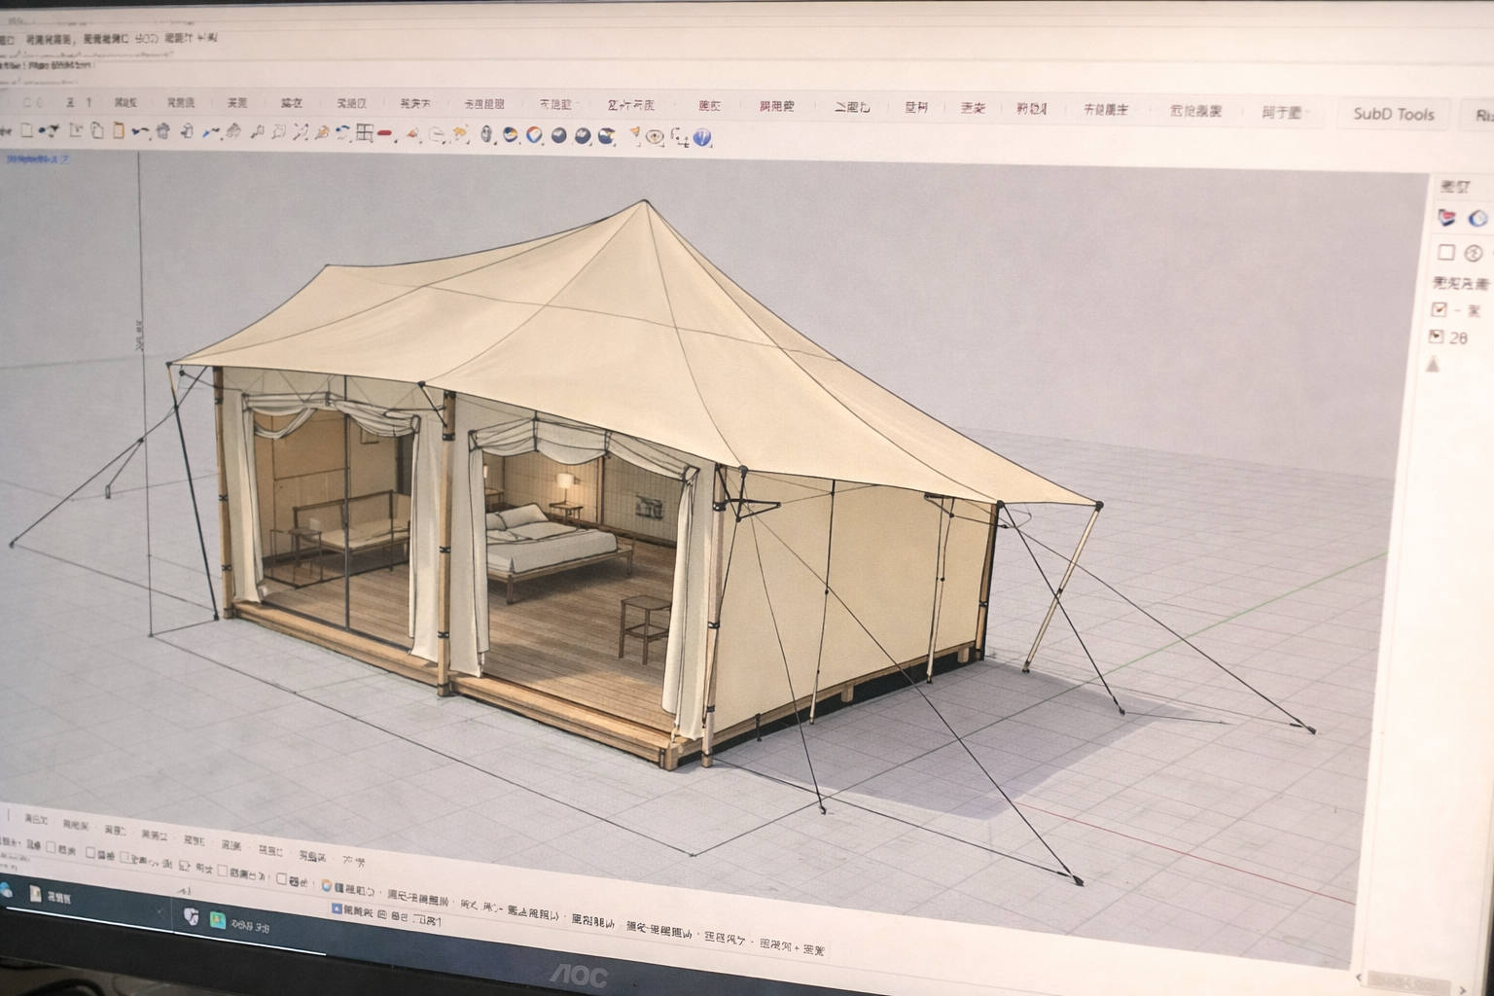Click the blue layer color swatch in status bar
The image size is (1494, 996).
(337, 908)
